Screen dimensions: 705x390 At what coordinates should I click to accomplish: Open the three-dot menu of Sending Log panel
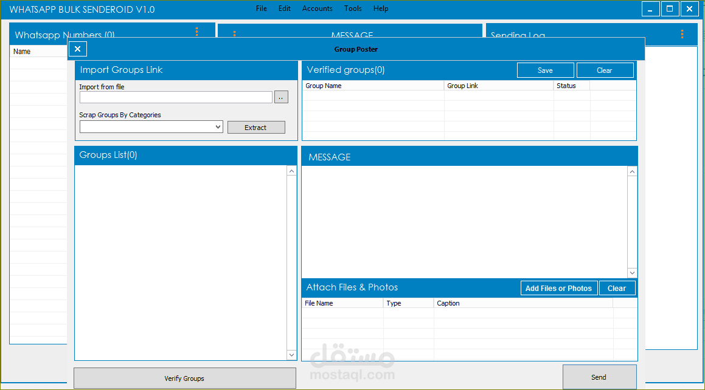pos(682,33)
